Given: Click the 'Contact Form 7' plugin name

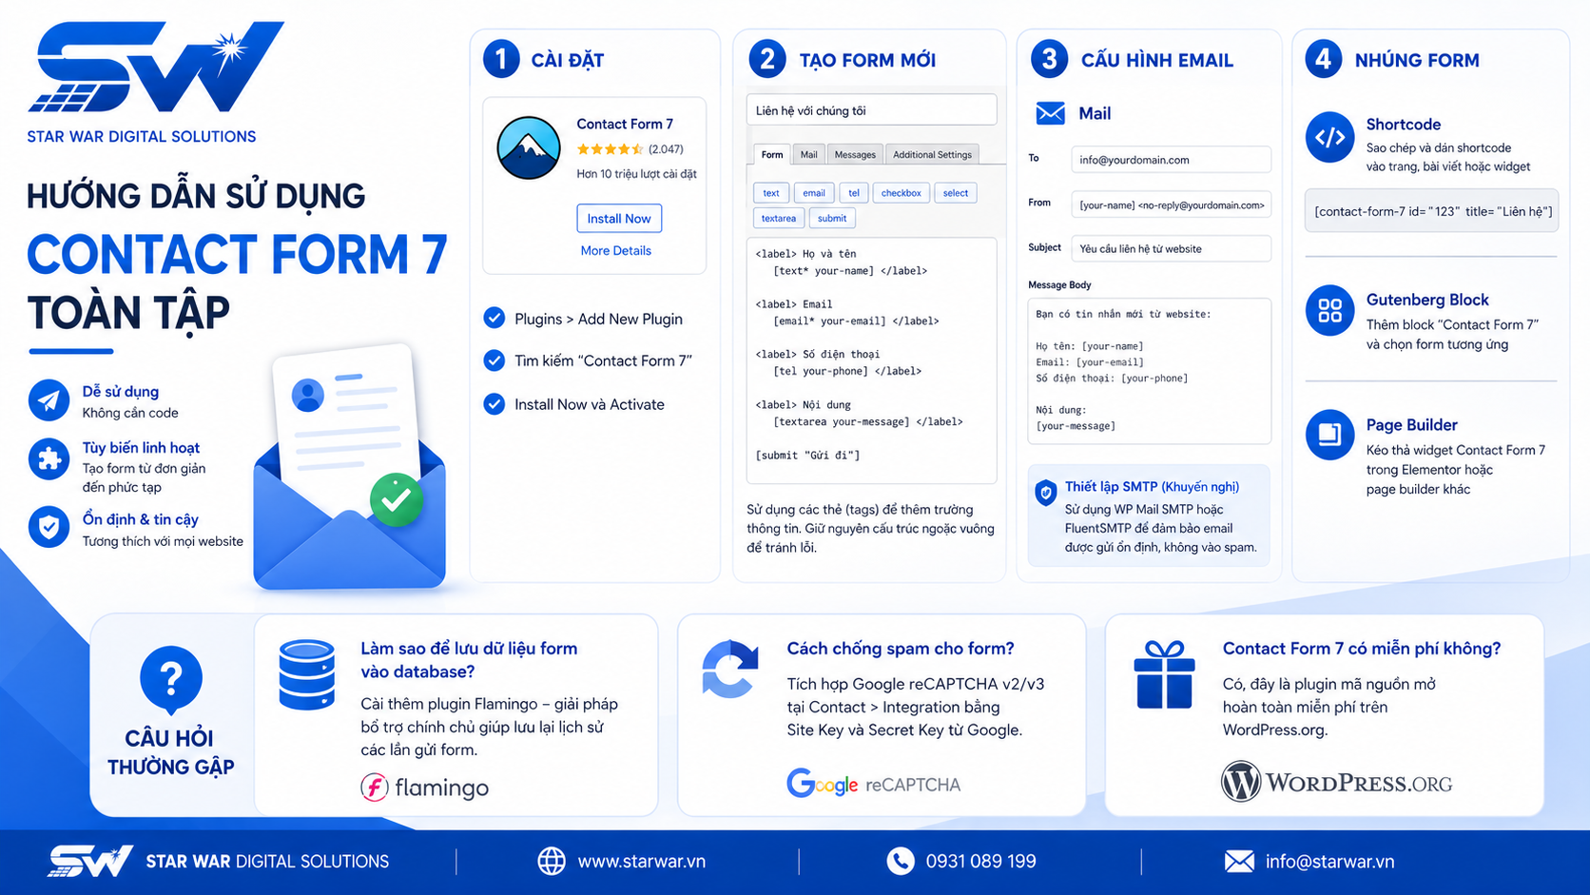Looking at the screenshot, I should coord(625,124).
